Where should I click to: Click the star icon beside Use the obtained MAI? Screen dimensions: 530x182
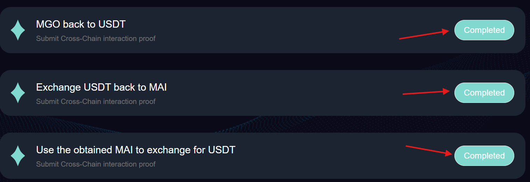tap(18, 156)
